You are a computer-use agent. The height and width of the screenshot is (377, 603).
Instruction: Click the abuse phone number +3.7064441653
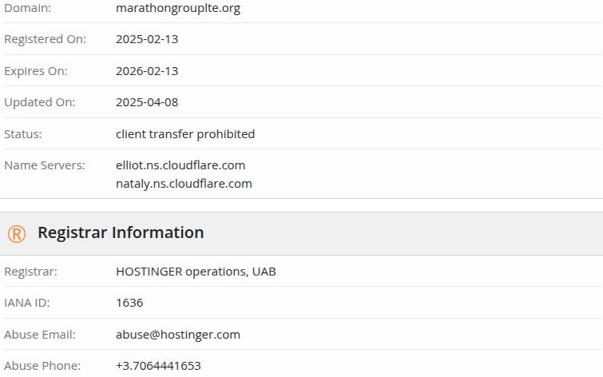coord(158,366)
